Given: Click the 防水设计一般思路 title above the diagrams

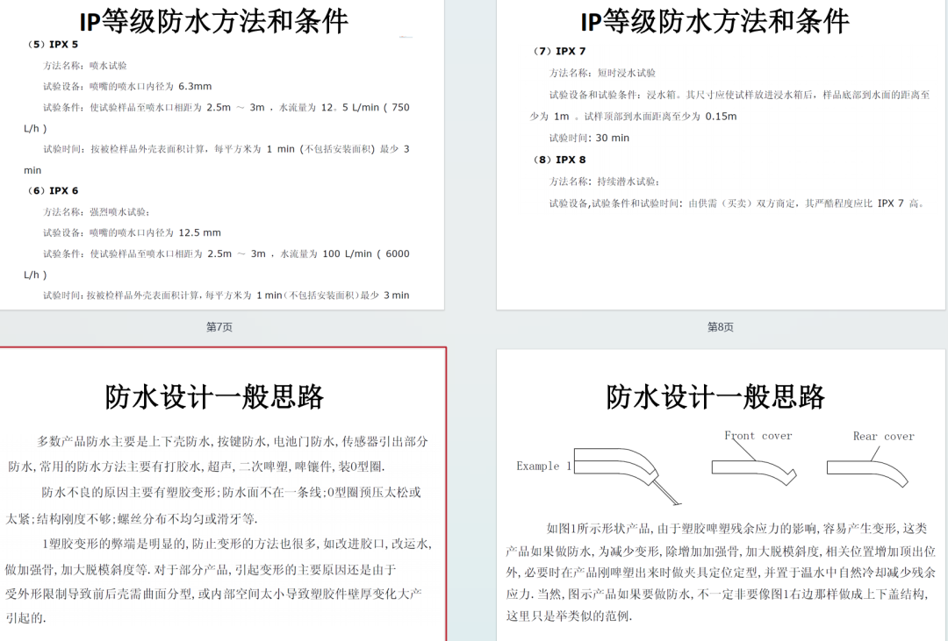Looking at the screenshot, I should click(715, 397).
